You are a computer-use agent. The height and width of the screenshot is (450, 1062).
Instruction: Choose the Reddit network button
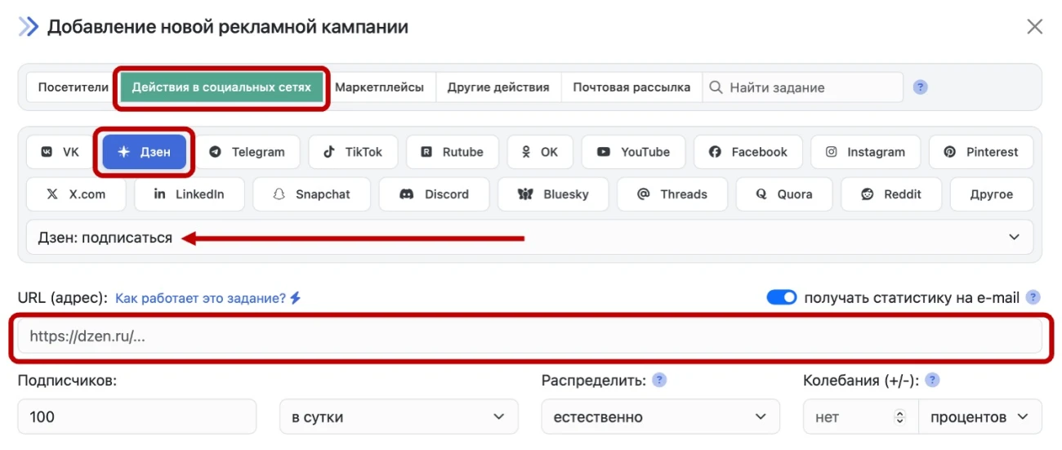tap(890, 194)
